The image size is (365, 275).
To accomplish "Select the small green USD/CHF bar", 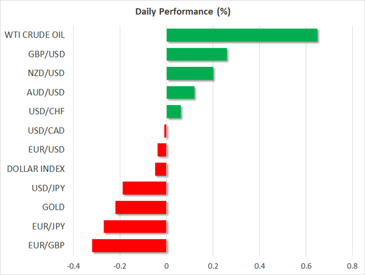I will point(174,112).
